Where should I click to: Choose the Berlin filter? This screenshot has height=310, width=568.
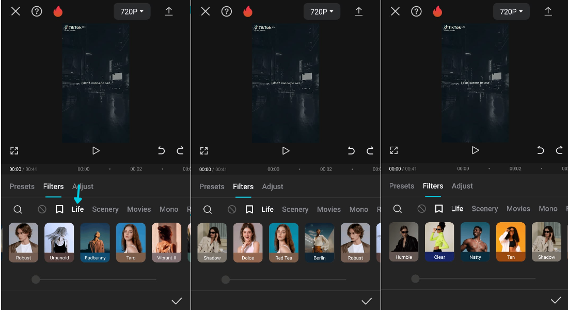click(x=320, y=242)
